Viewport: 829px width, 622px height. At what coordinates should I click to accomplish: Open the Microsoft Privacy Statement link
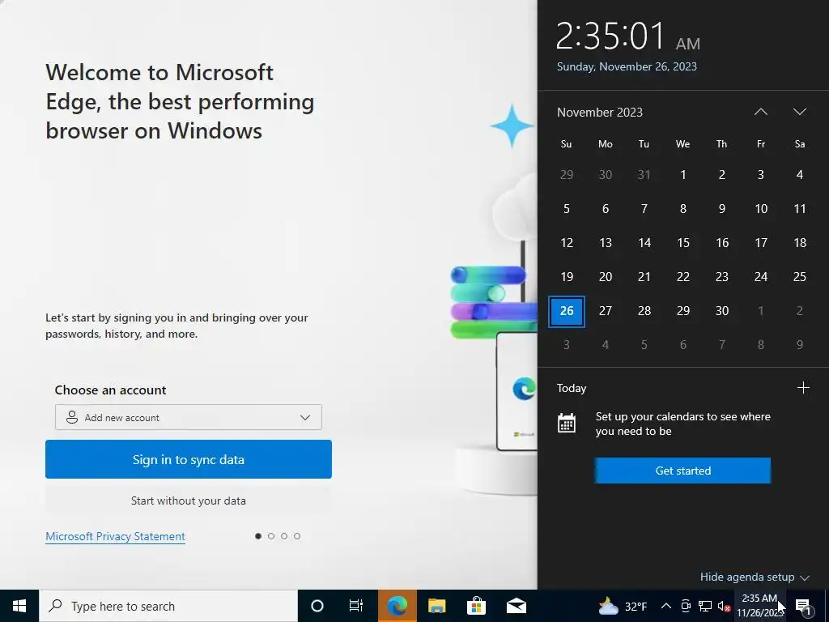pos(115,536)
